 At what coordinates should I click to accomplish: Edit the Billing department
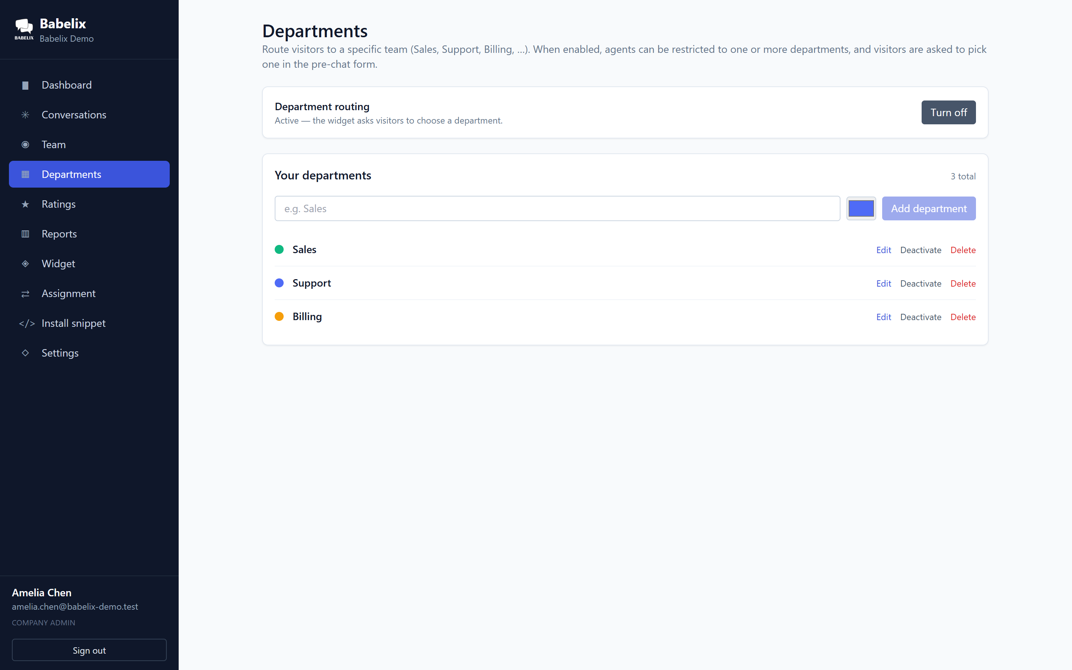click(x=883, y=317)
